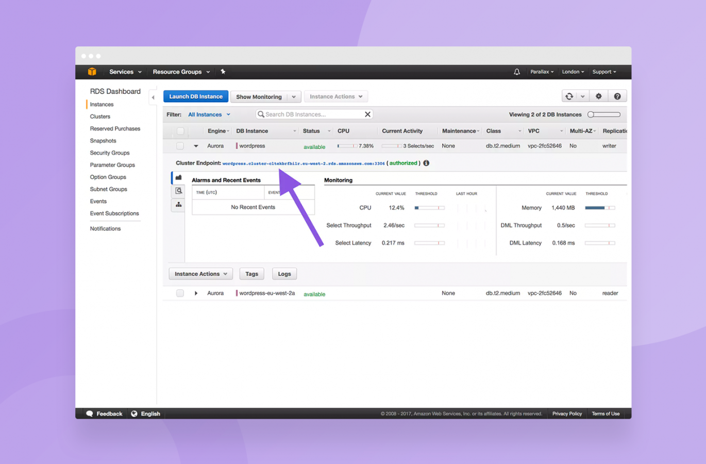Open the pinned shortcuts star icon
This screenshot has width=706, height=464.
[x=223, y=72]
